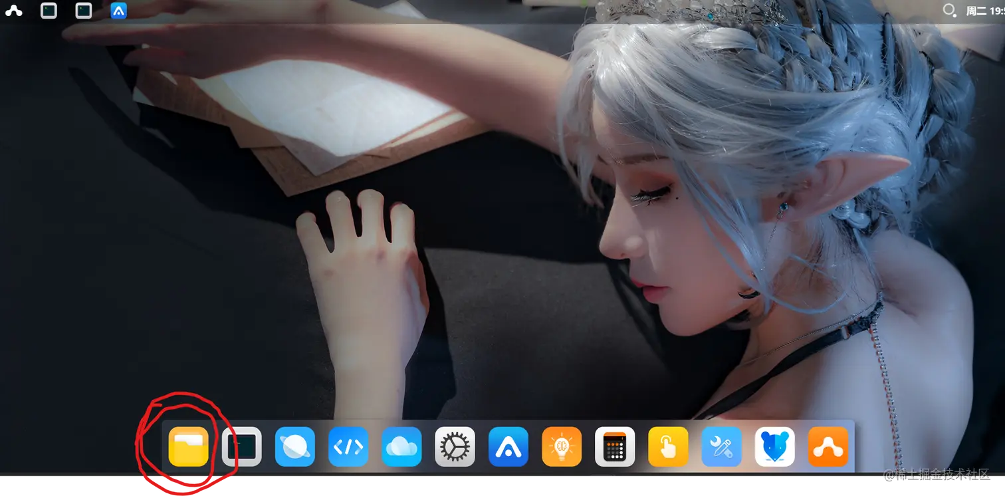1005x496 pixels.
Task: Open the blue mouse-face app in the dock
Action: click(775, 446)
